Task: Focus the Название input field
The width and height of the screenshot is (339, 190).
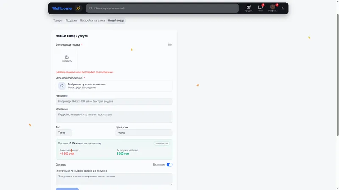Action: coord(114,101)
